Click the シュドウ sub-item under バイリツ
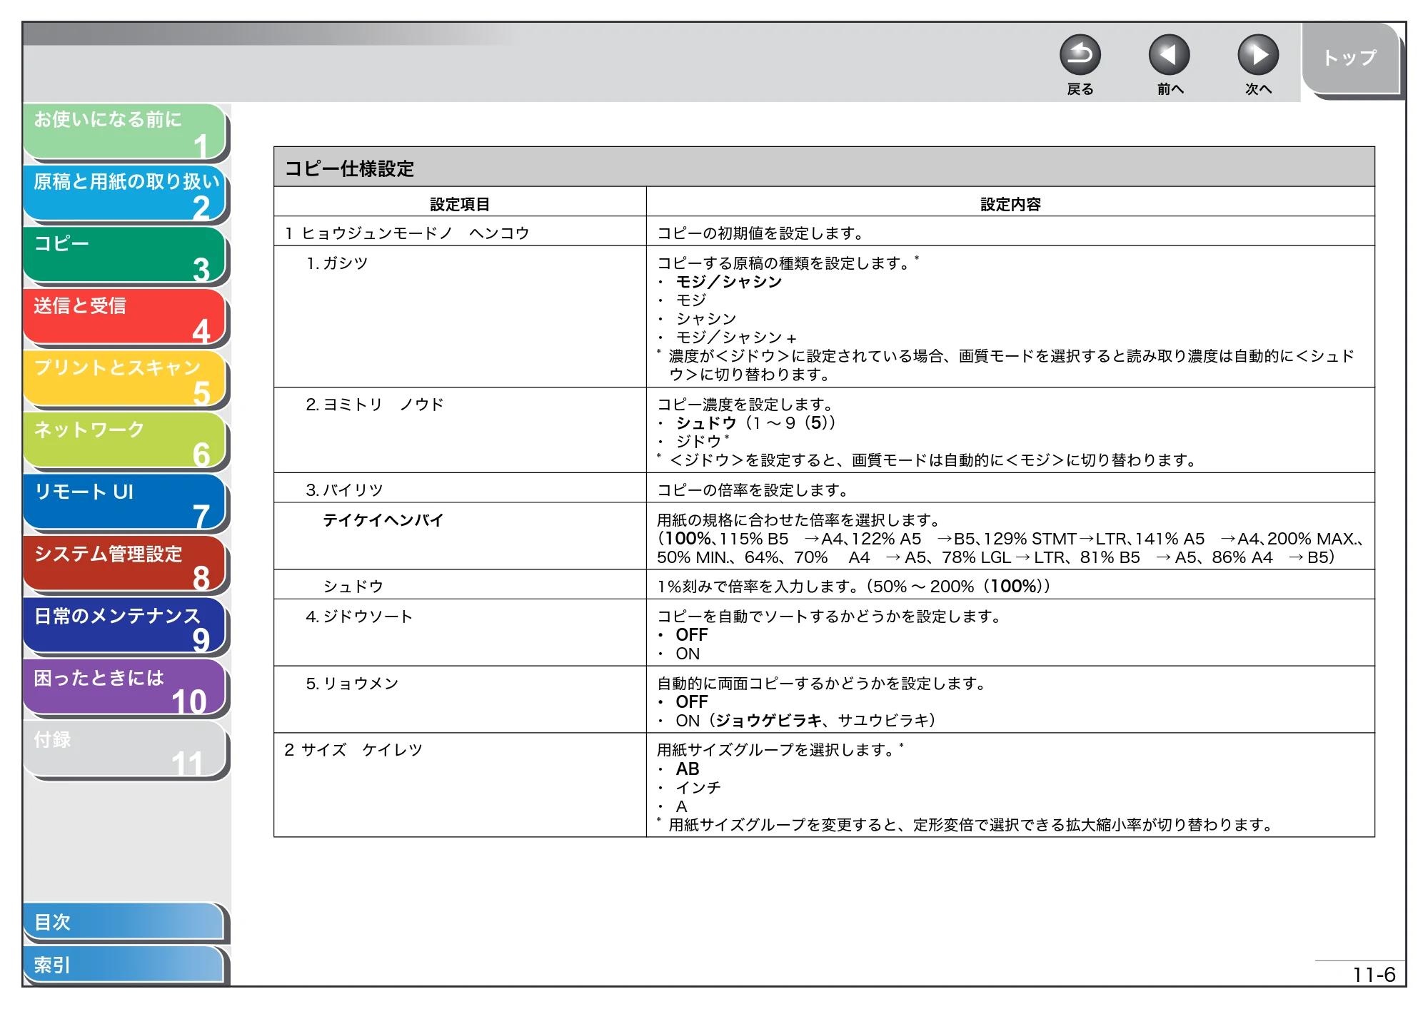1428x1009 pixels. point(353,586)
